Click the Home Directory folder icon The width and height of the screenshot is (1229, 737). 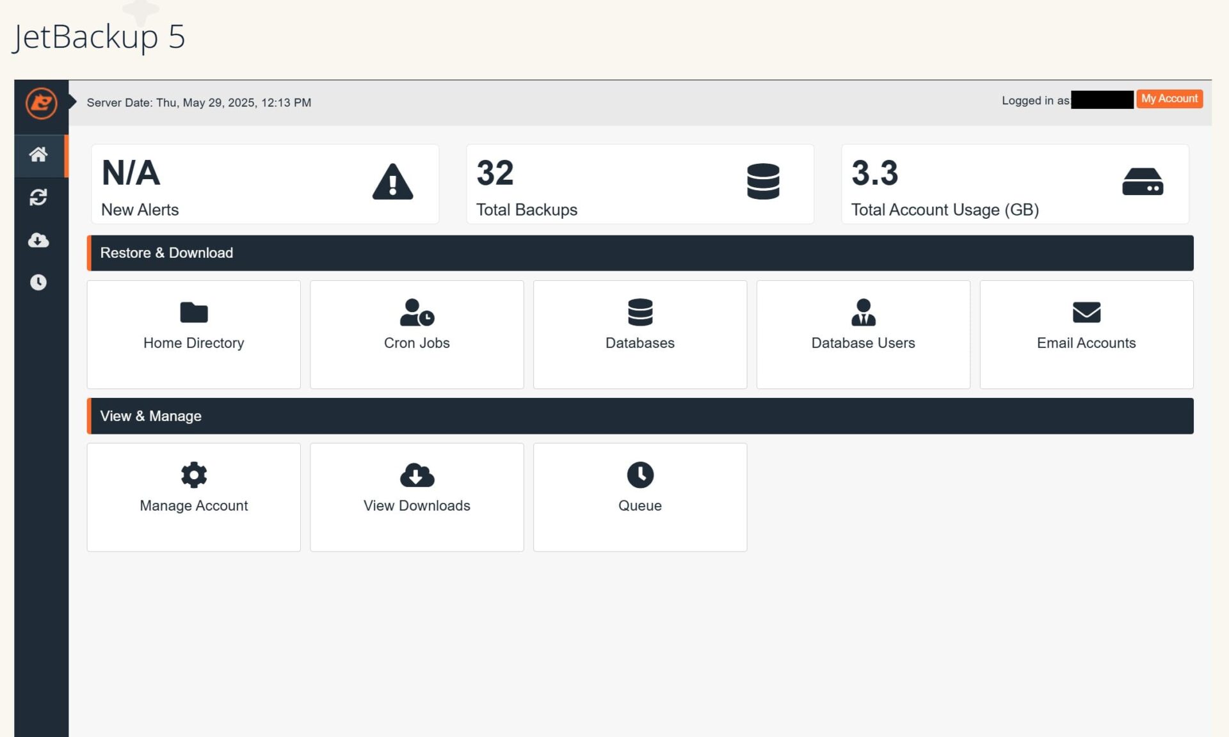(194, 312)
